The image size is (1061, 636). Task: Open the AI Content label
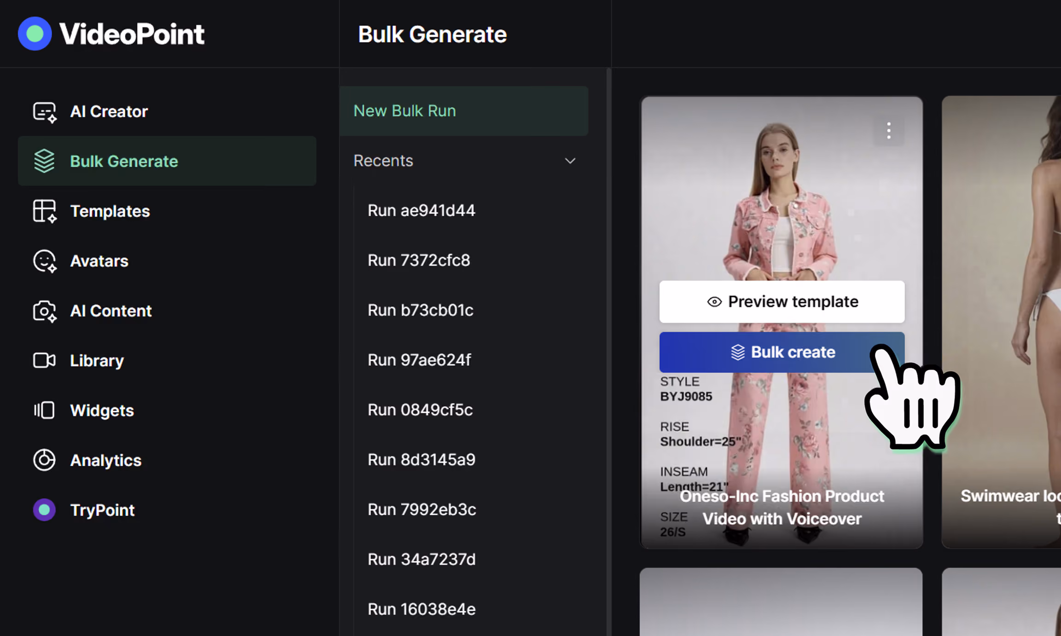[x=111, y=311]
